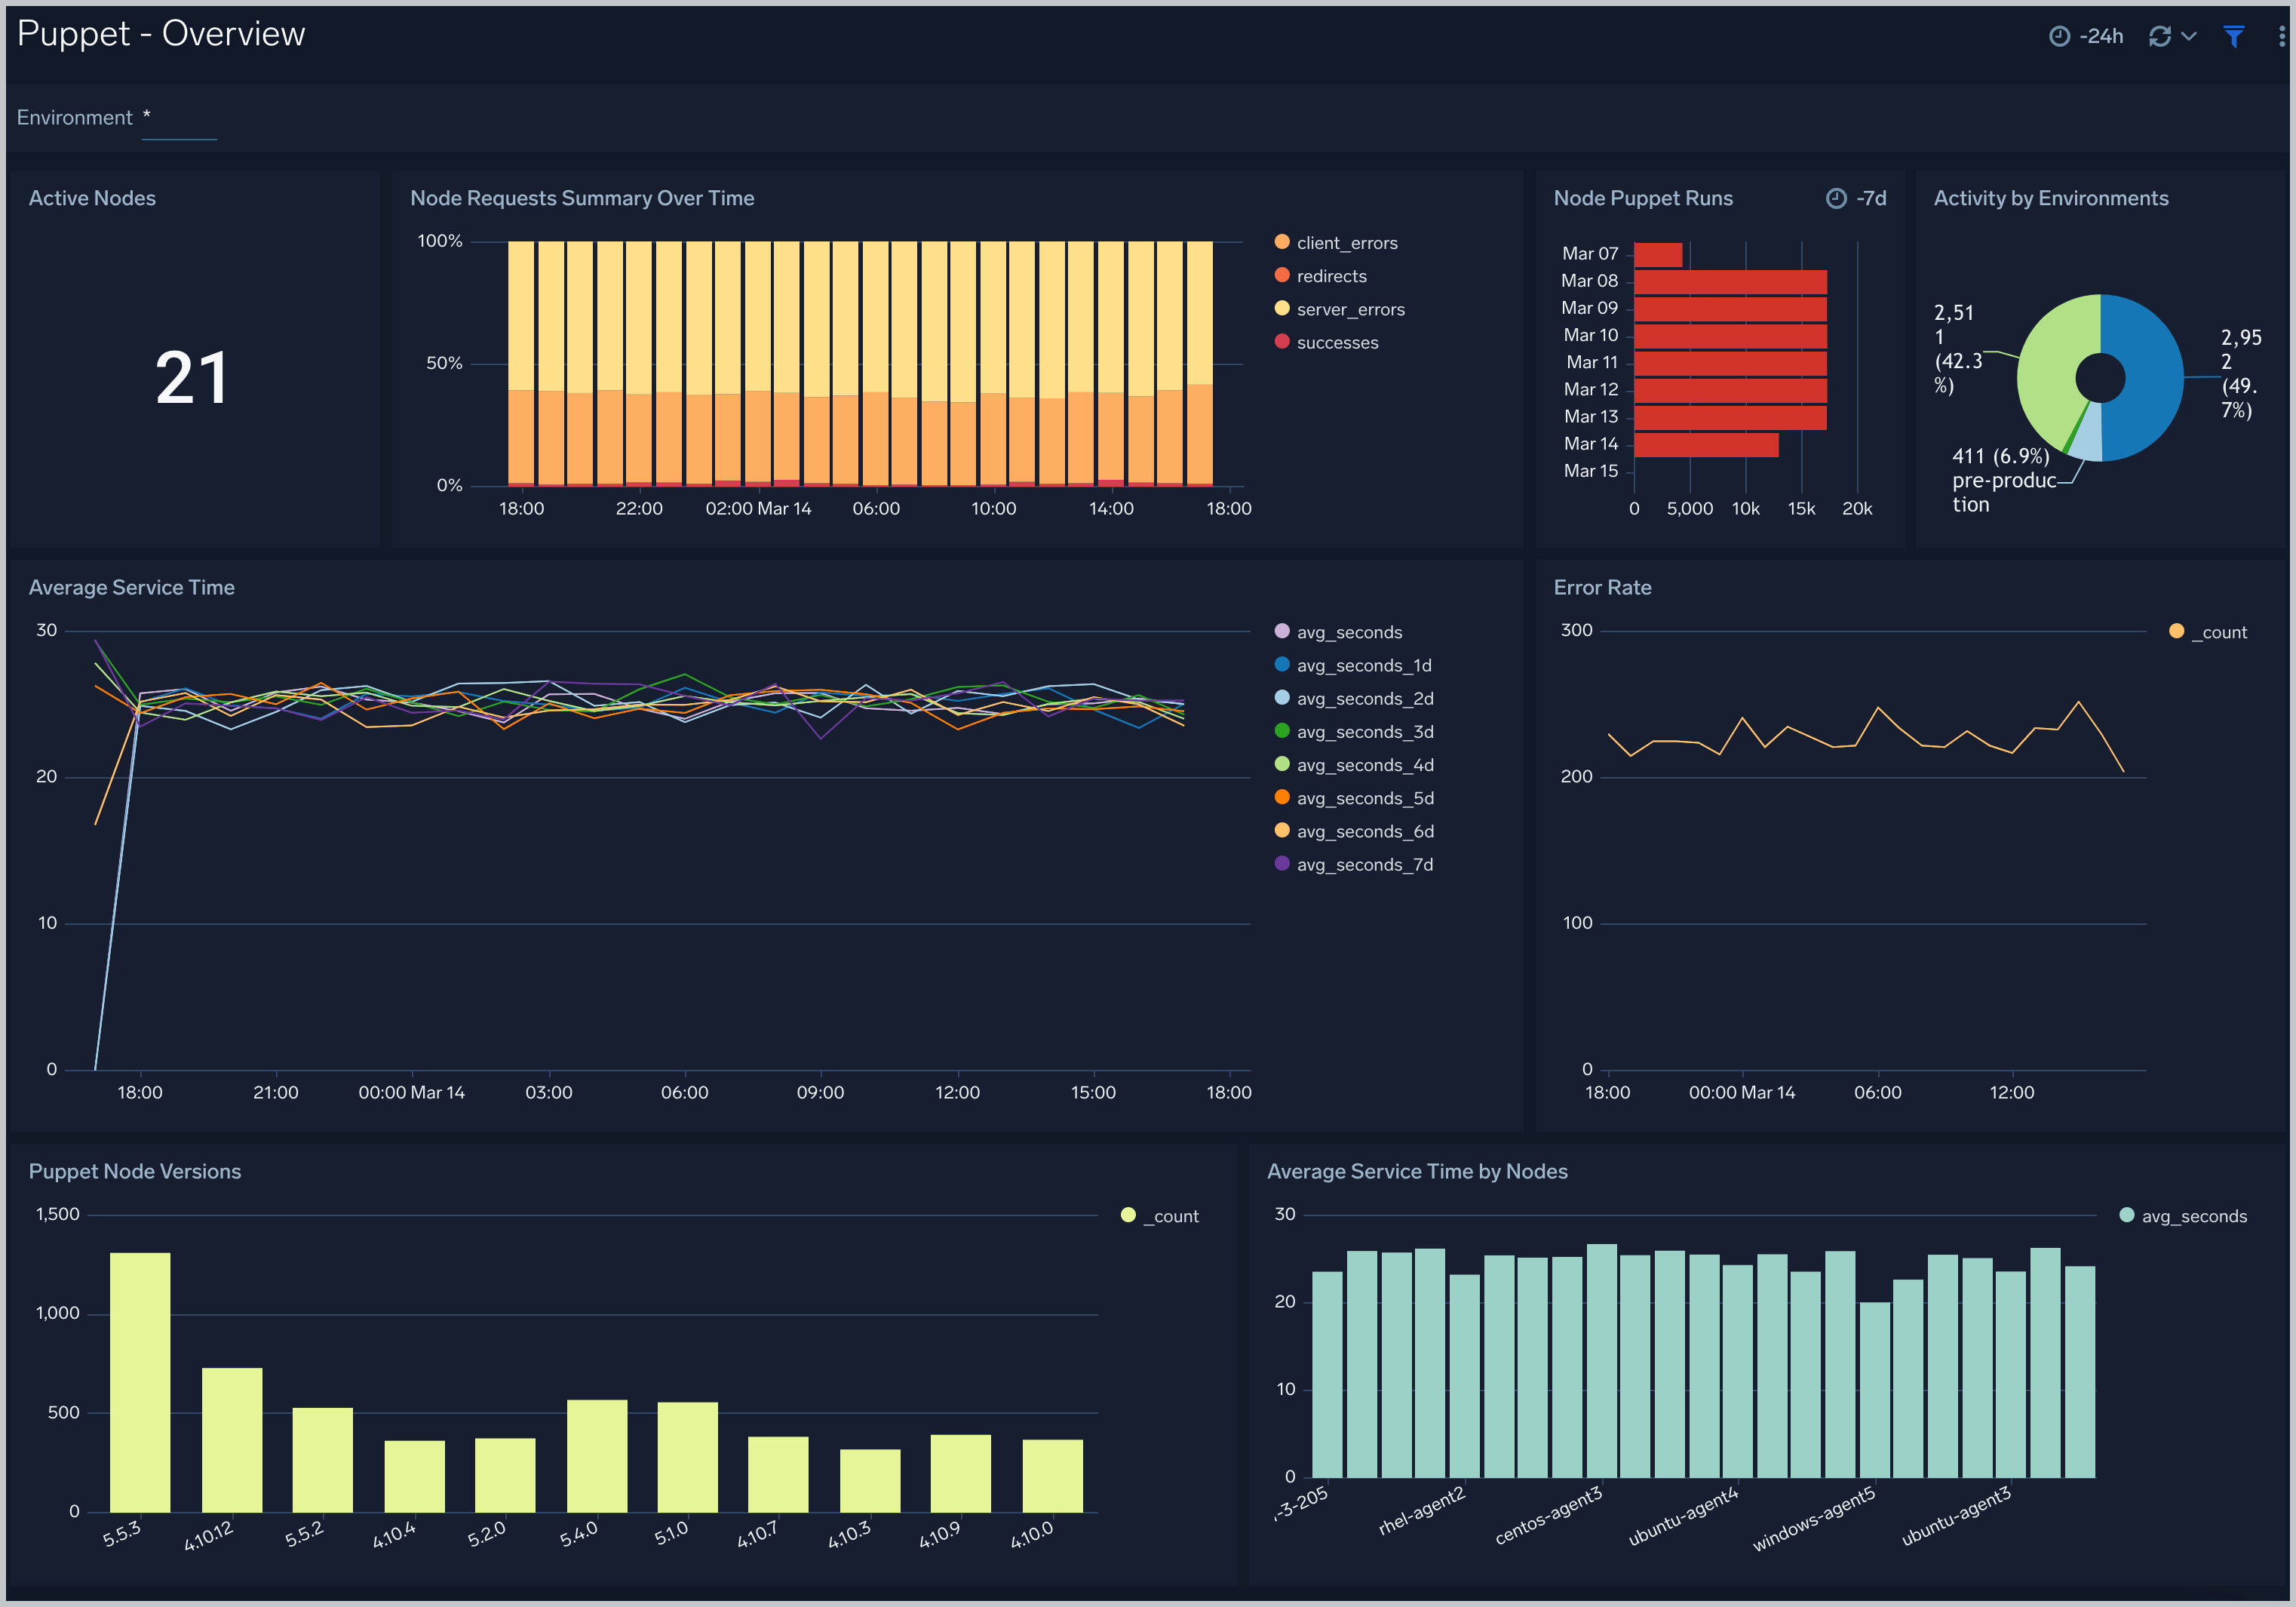Click the ubuntu-agent3 bar in nodes chart
Screen dimensions: 2296x1607
2011,1375
